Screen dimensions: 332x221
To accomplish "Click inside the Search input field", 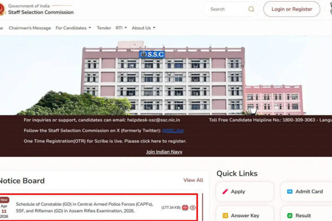I will point(226,9).
